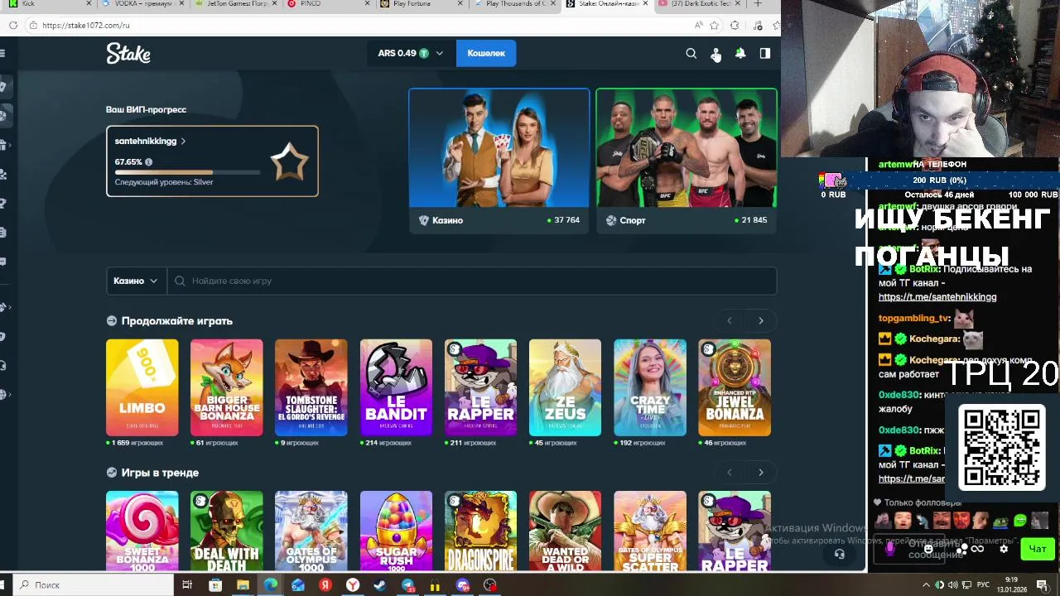Launch the Limbo game tile
The height and width of the screenshot is (596, 1060).
pos(142,387)
